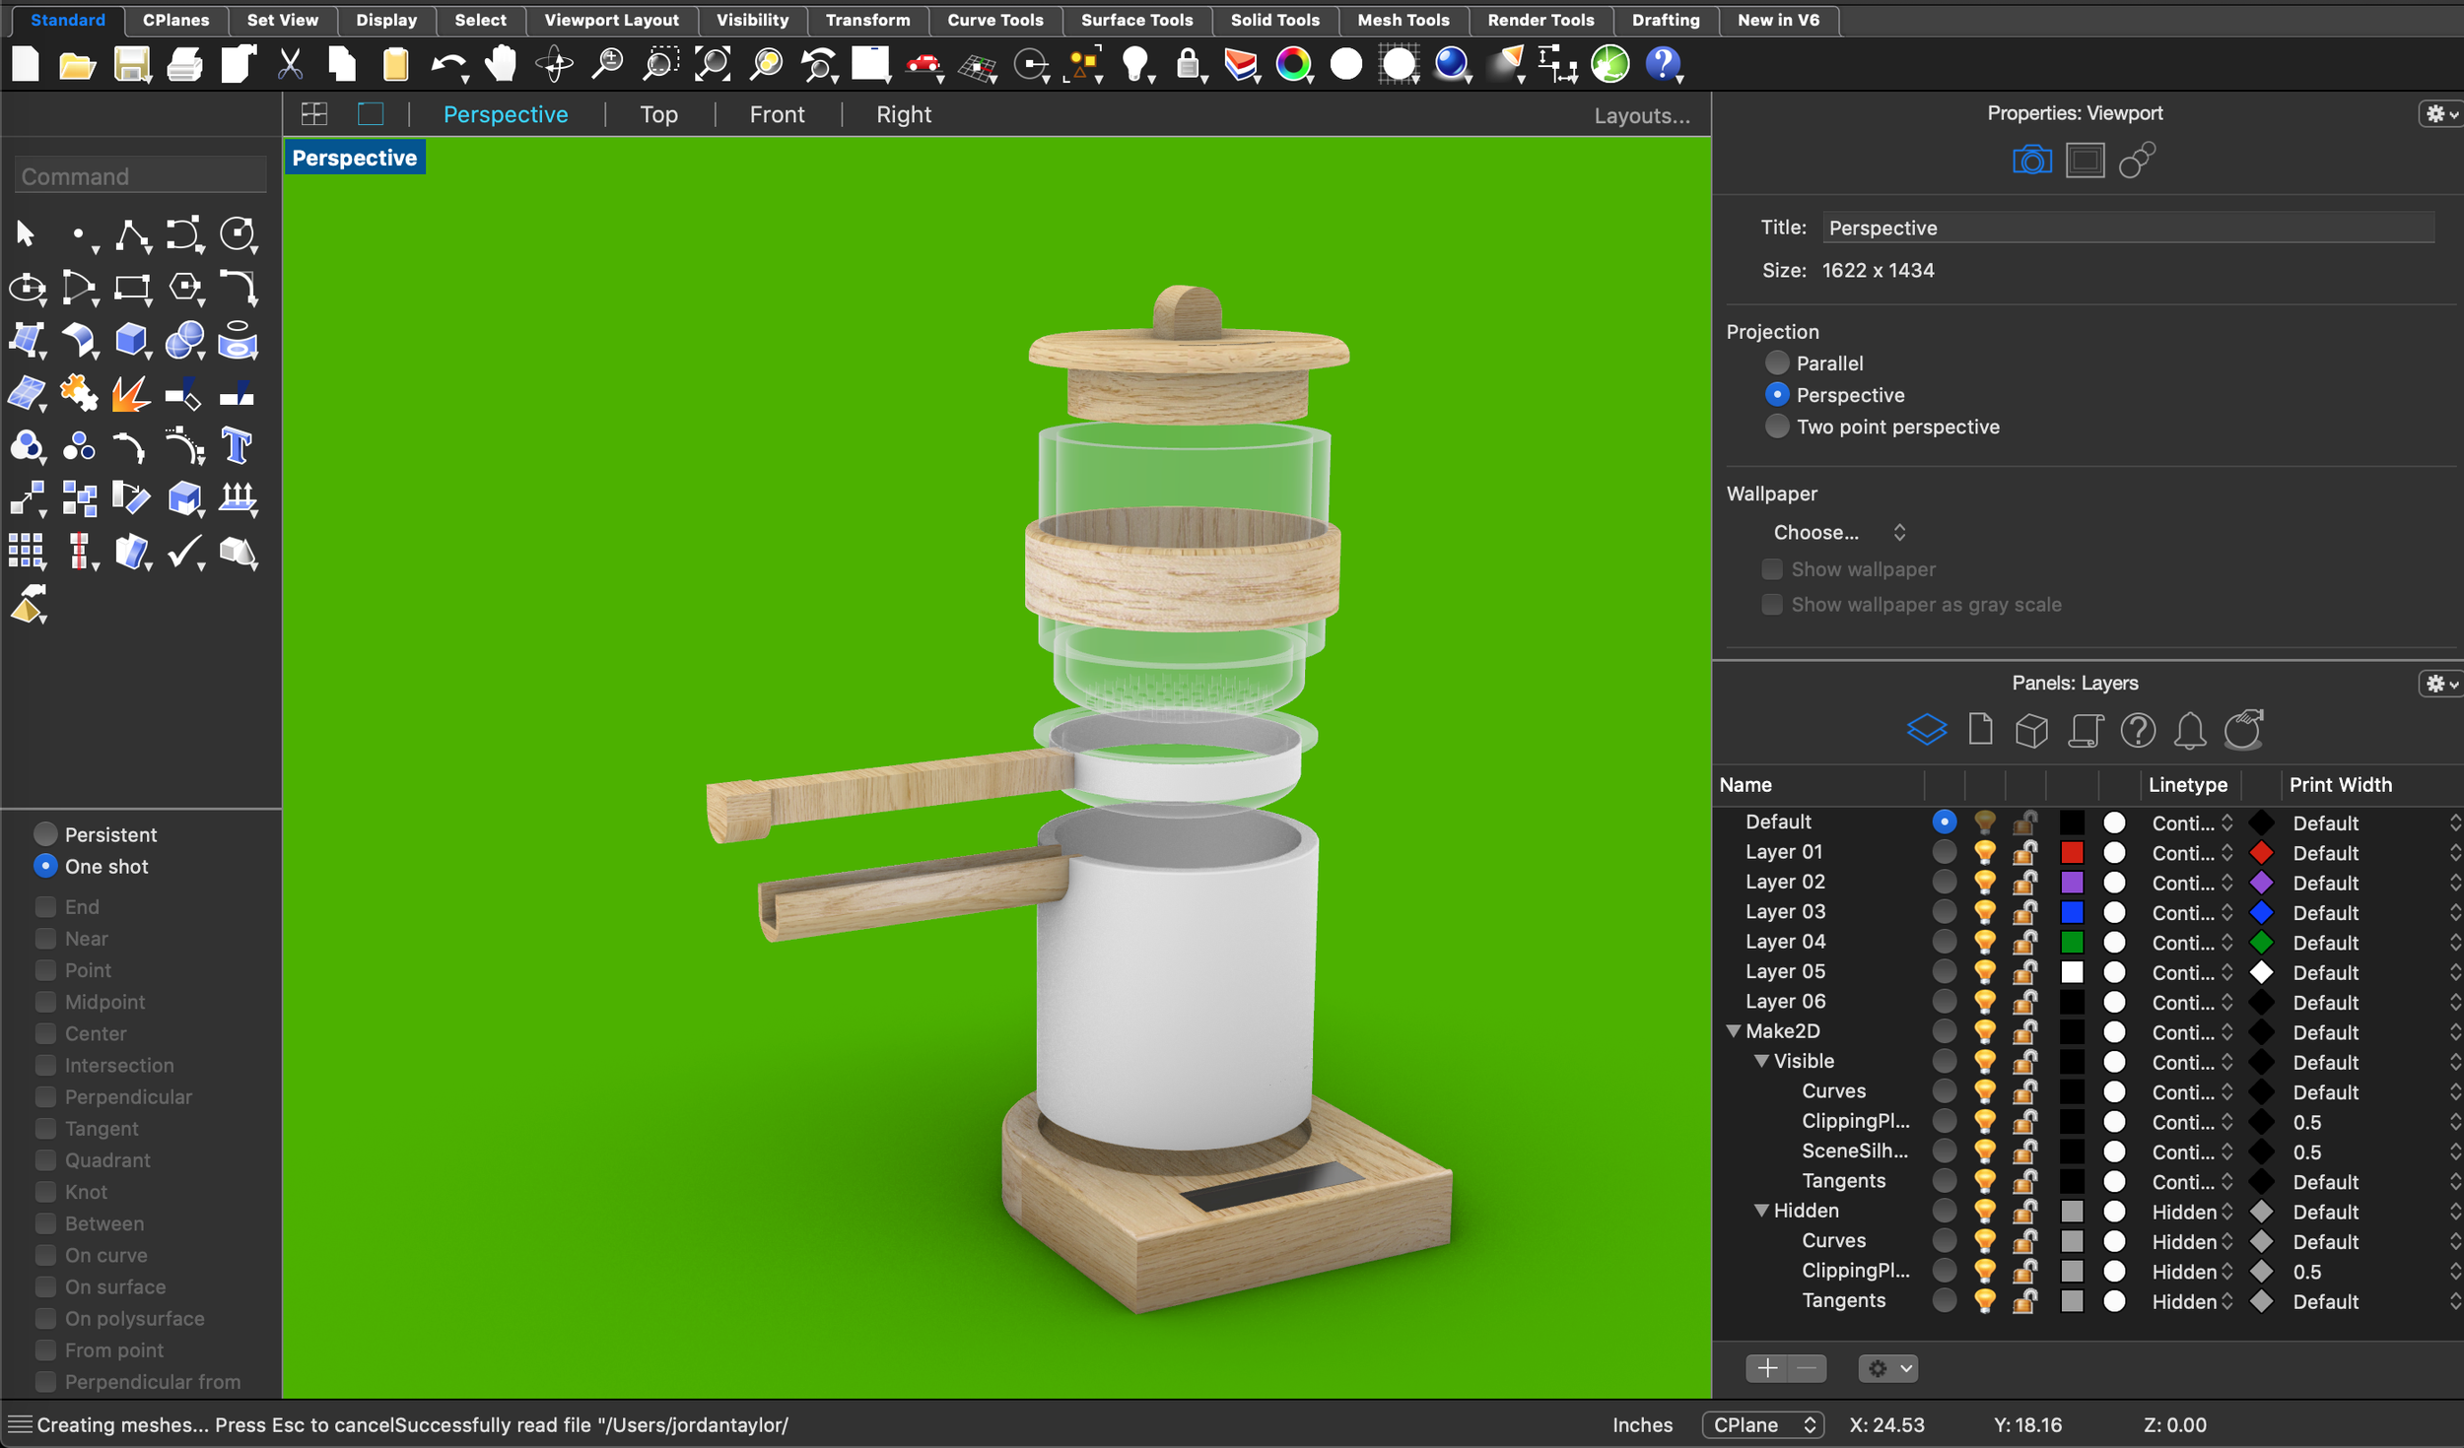Click the Inches units label
The width and height of the screenshot is (2464, 1448).
tap(1642, 1424)
